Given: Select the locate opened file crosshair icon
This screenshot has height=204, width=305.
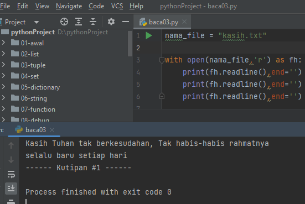Looking at the screenshot, I should (x=64, y=22).
